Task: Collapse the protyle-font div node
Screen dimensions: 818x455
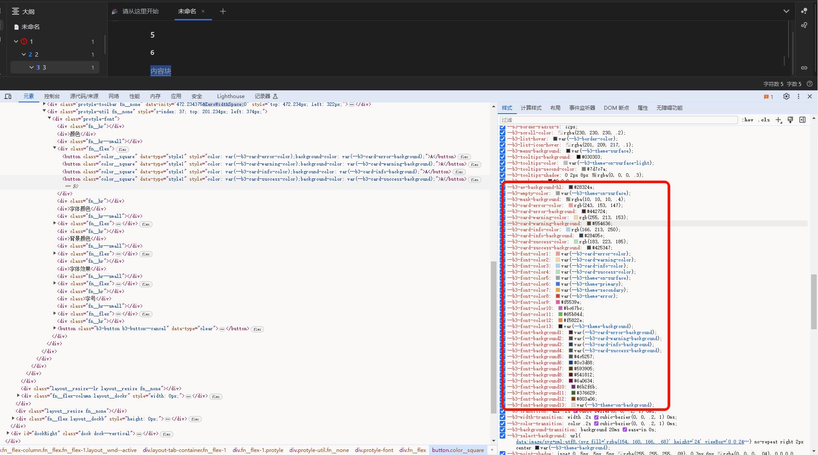Action: (49, 119)
